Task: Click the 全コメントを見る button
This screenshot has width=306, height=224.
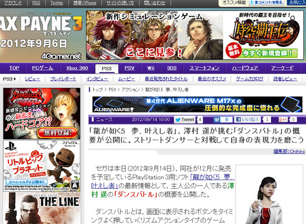Action: [x=266, y=3]
